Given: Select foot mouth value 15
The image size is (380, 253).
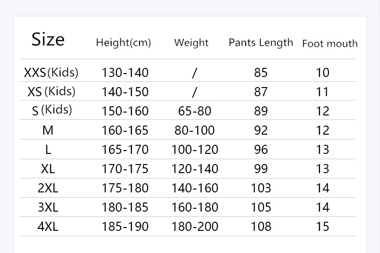Looking at the screenshot, I should (323, 227).
